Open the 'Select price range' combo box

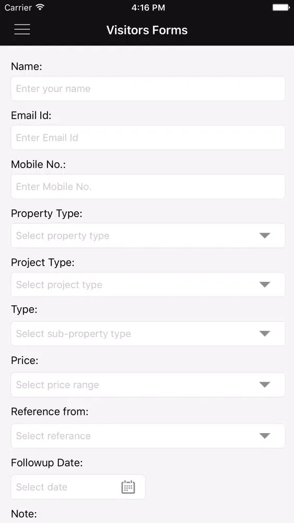pos(148,384)
